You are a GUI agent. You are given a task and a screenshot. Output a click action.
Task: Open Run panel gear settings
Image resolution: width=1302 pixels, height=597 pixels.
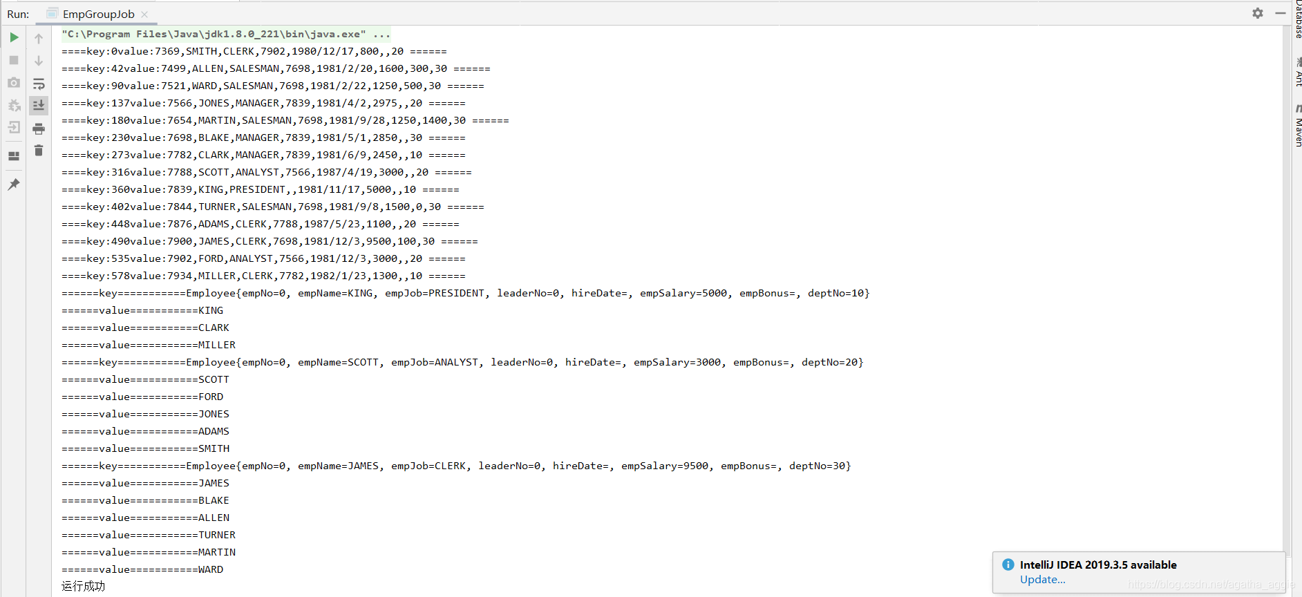(1258, 13)
